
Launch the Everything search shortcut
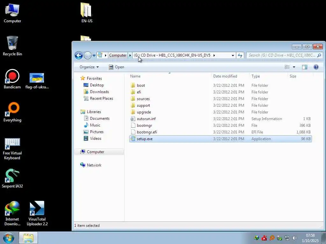pos(12,112)
